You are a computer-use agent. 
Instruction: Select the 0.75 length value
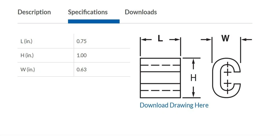(82, 41)
